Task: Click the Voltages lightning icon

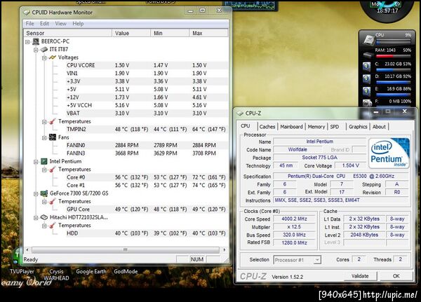Action: tap(53, 57)
